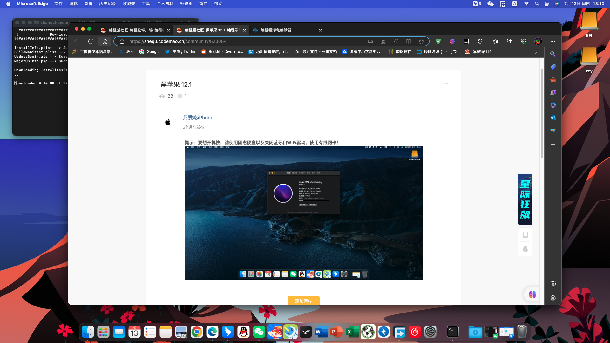Open the 必应 bookmark
610x343 pixels.
[126, 52]
